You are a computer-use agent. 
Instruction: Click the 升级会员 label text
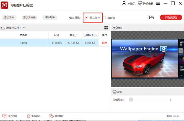[148, 3]
